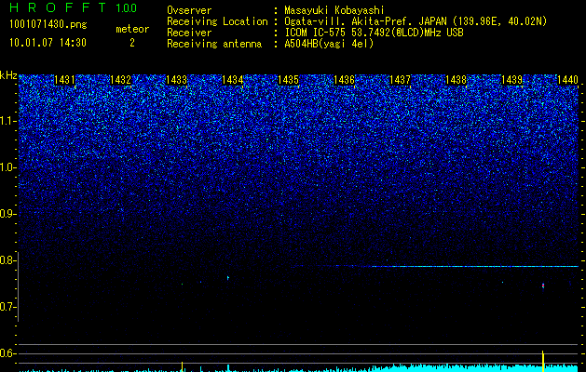Click the antenna A504HB(yagi 4el) text

click(x=329, y=44)
